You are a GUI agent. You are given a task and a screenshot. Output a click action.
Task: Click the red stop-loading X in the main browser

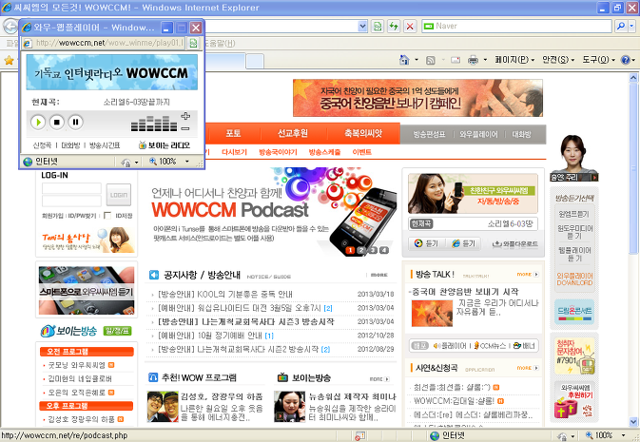pyautogui.click(x=410, y=27)
